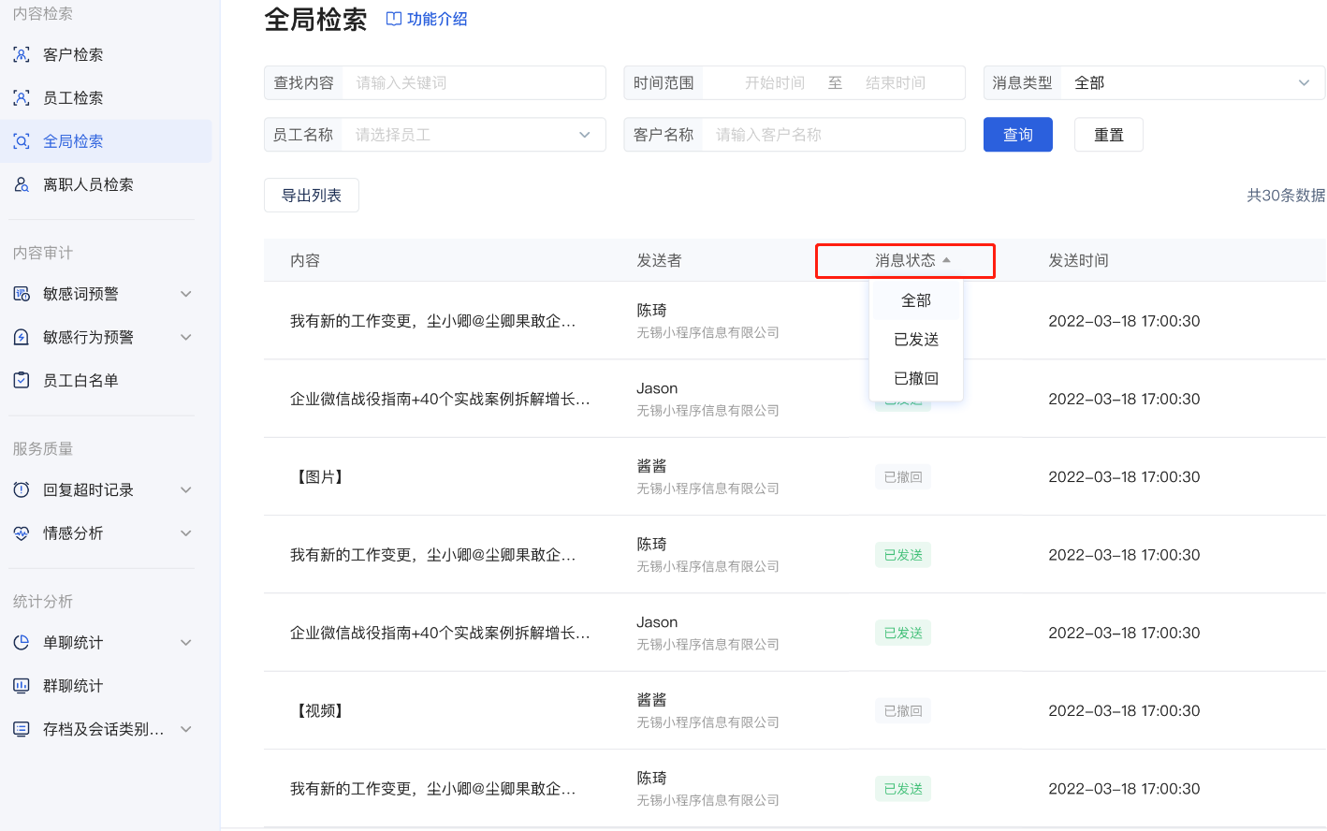Click the 员工白名单 icon
The image size is (1327, 831).
(22, 380)
